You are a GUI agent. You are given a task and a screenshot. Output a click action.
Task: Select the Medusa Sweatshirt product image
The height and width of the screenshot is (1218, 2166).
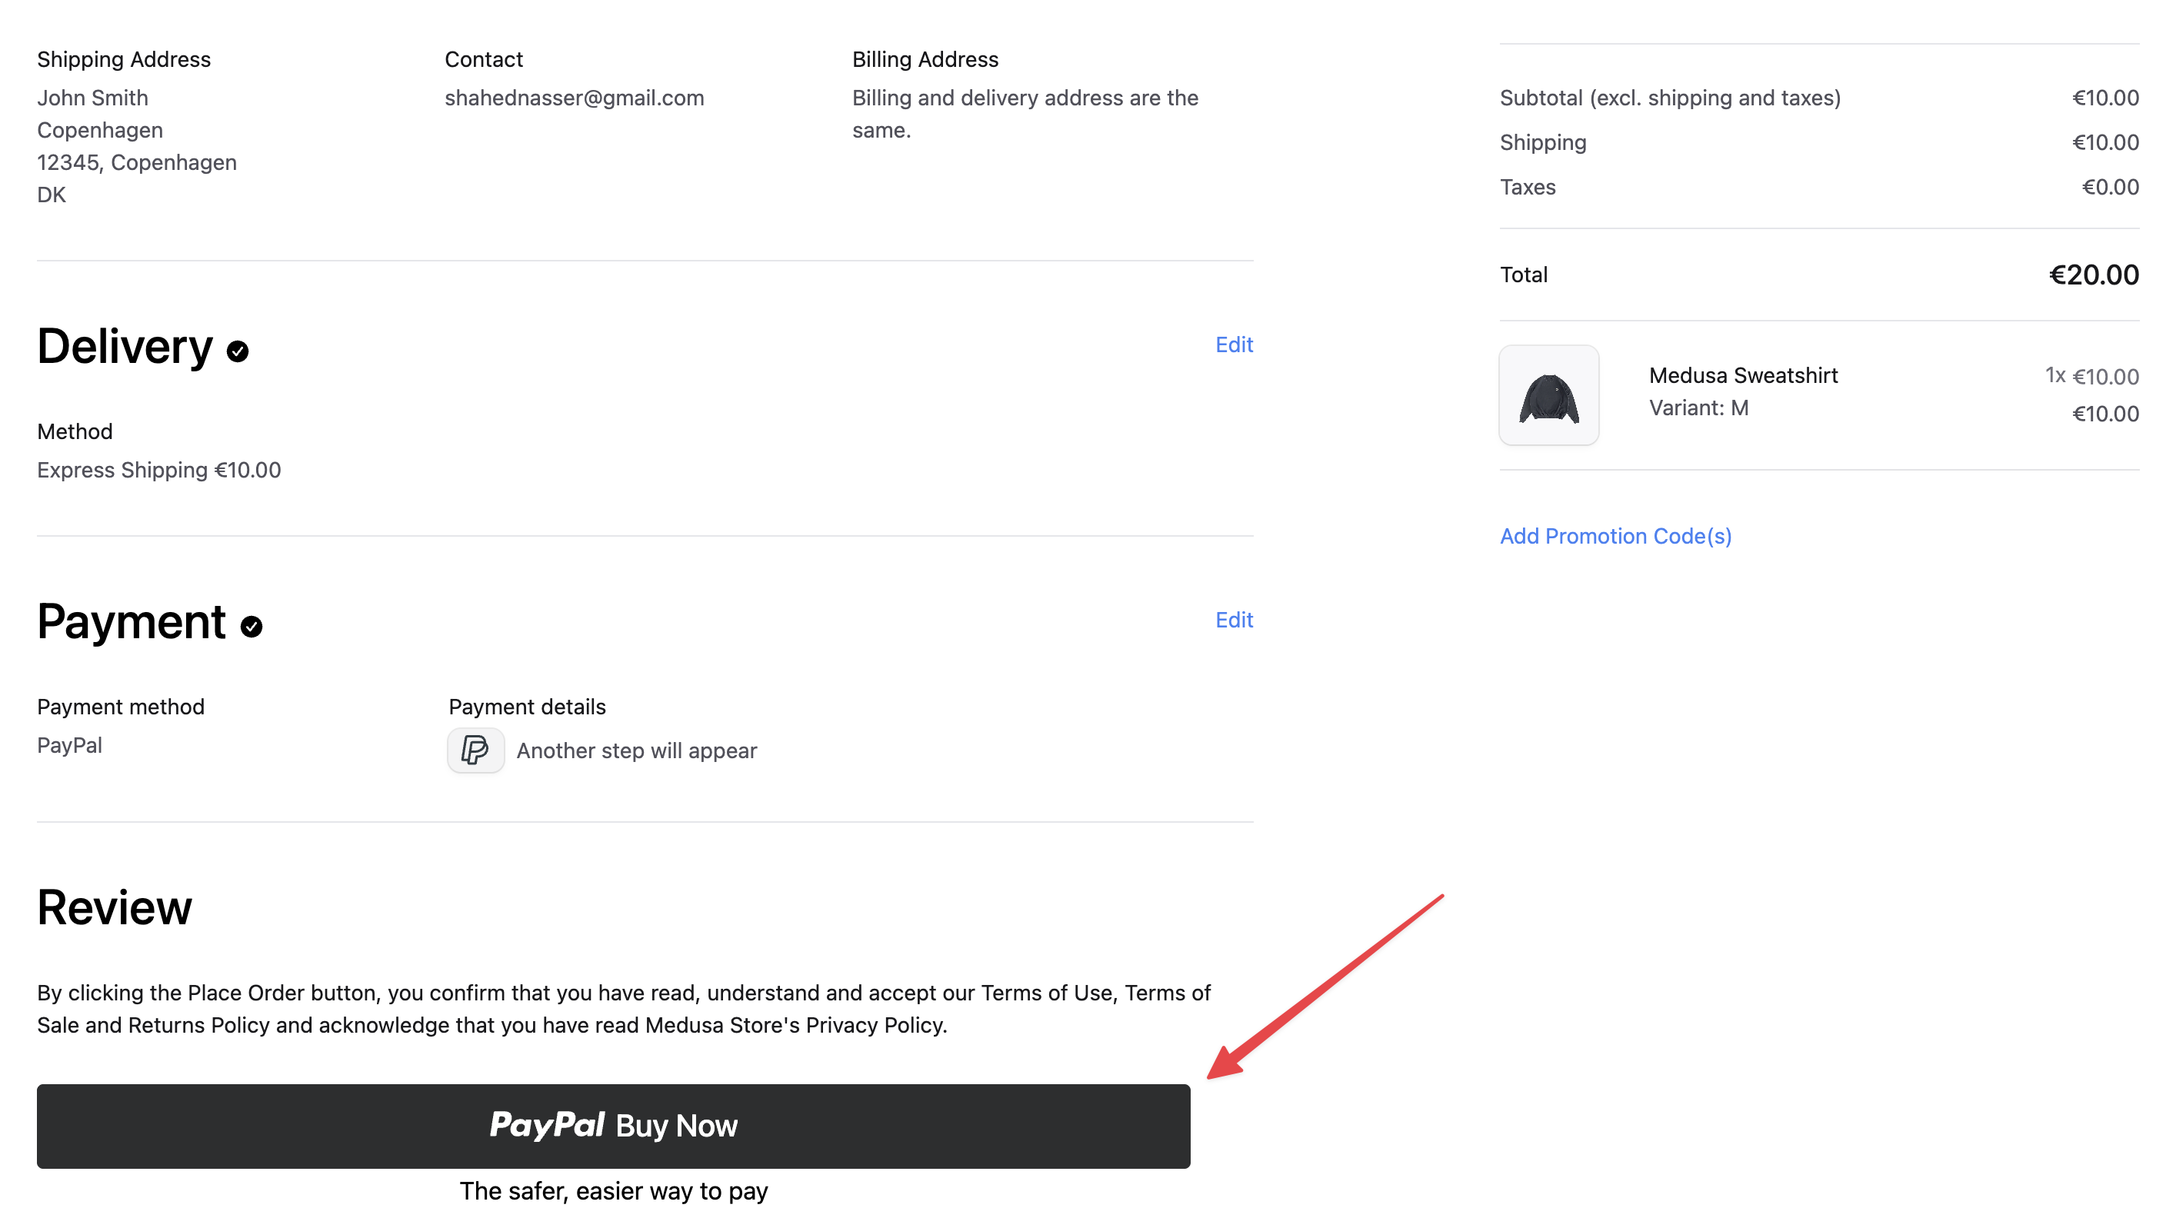(x=1548, y=395)
